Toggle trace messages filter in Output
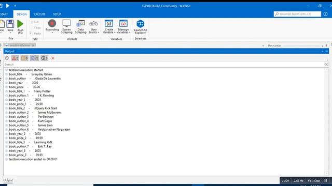Viewport: 332px width, 186px height. 45,58
